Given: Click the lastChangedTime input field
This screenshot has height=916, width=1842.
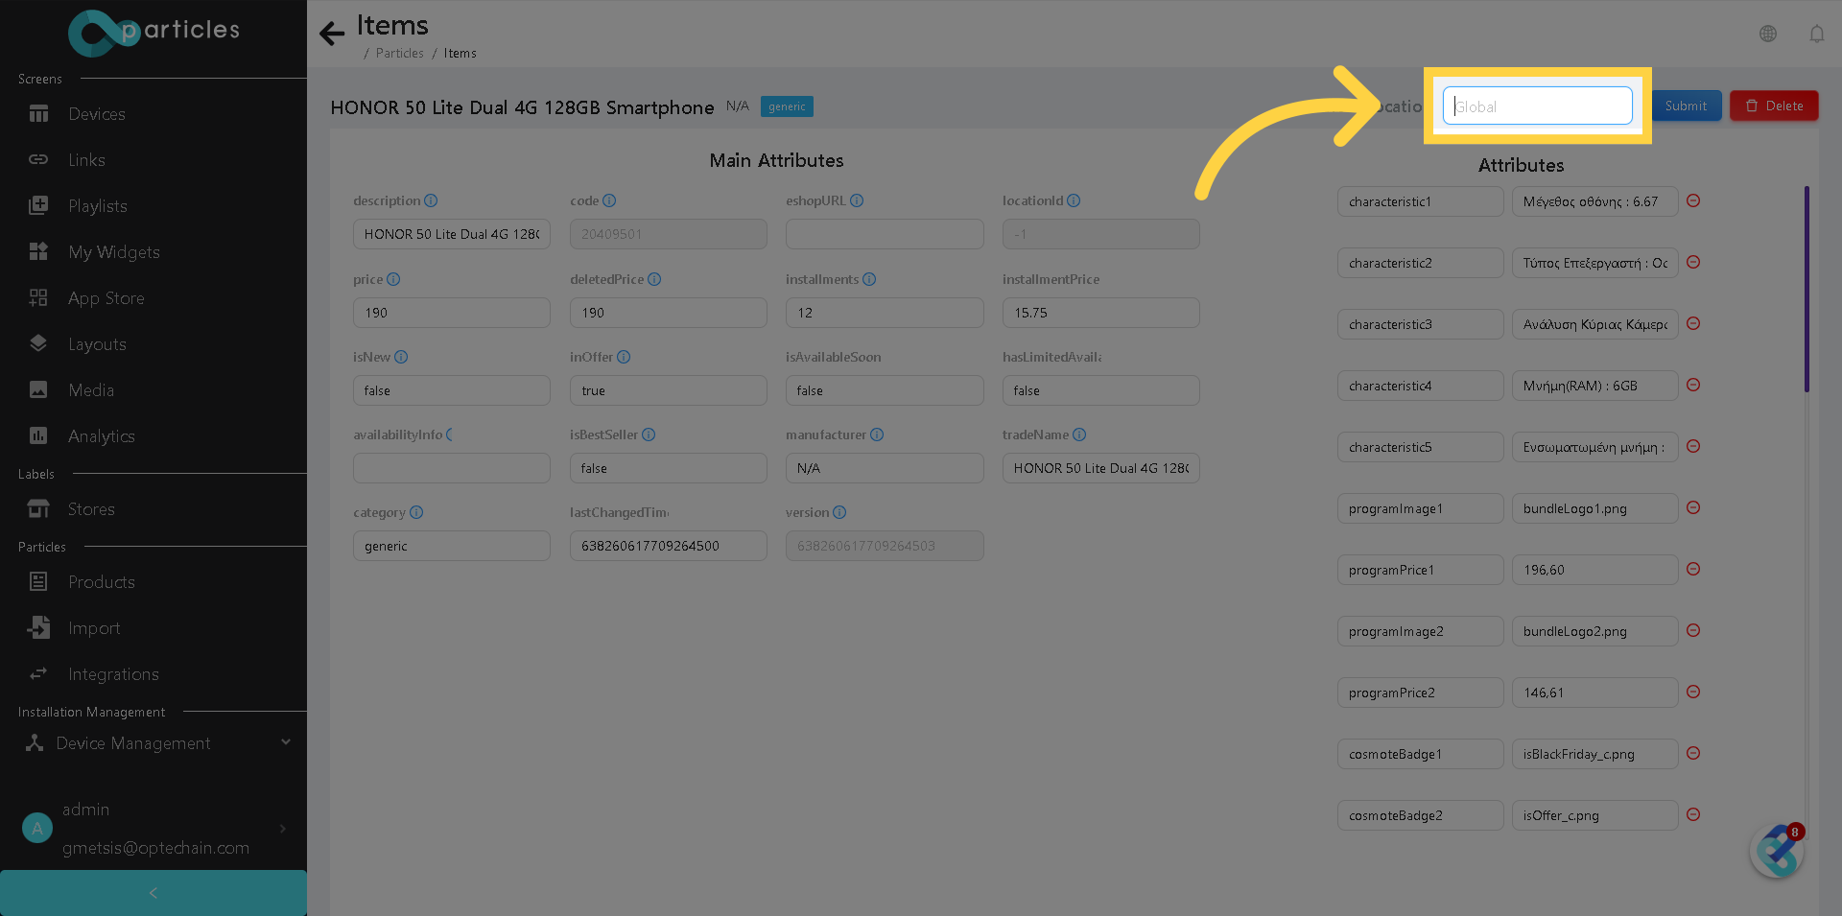Looking at the screenshot, I should 669,546.
